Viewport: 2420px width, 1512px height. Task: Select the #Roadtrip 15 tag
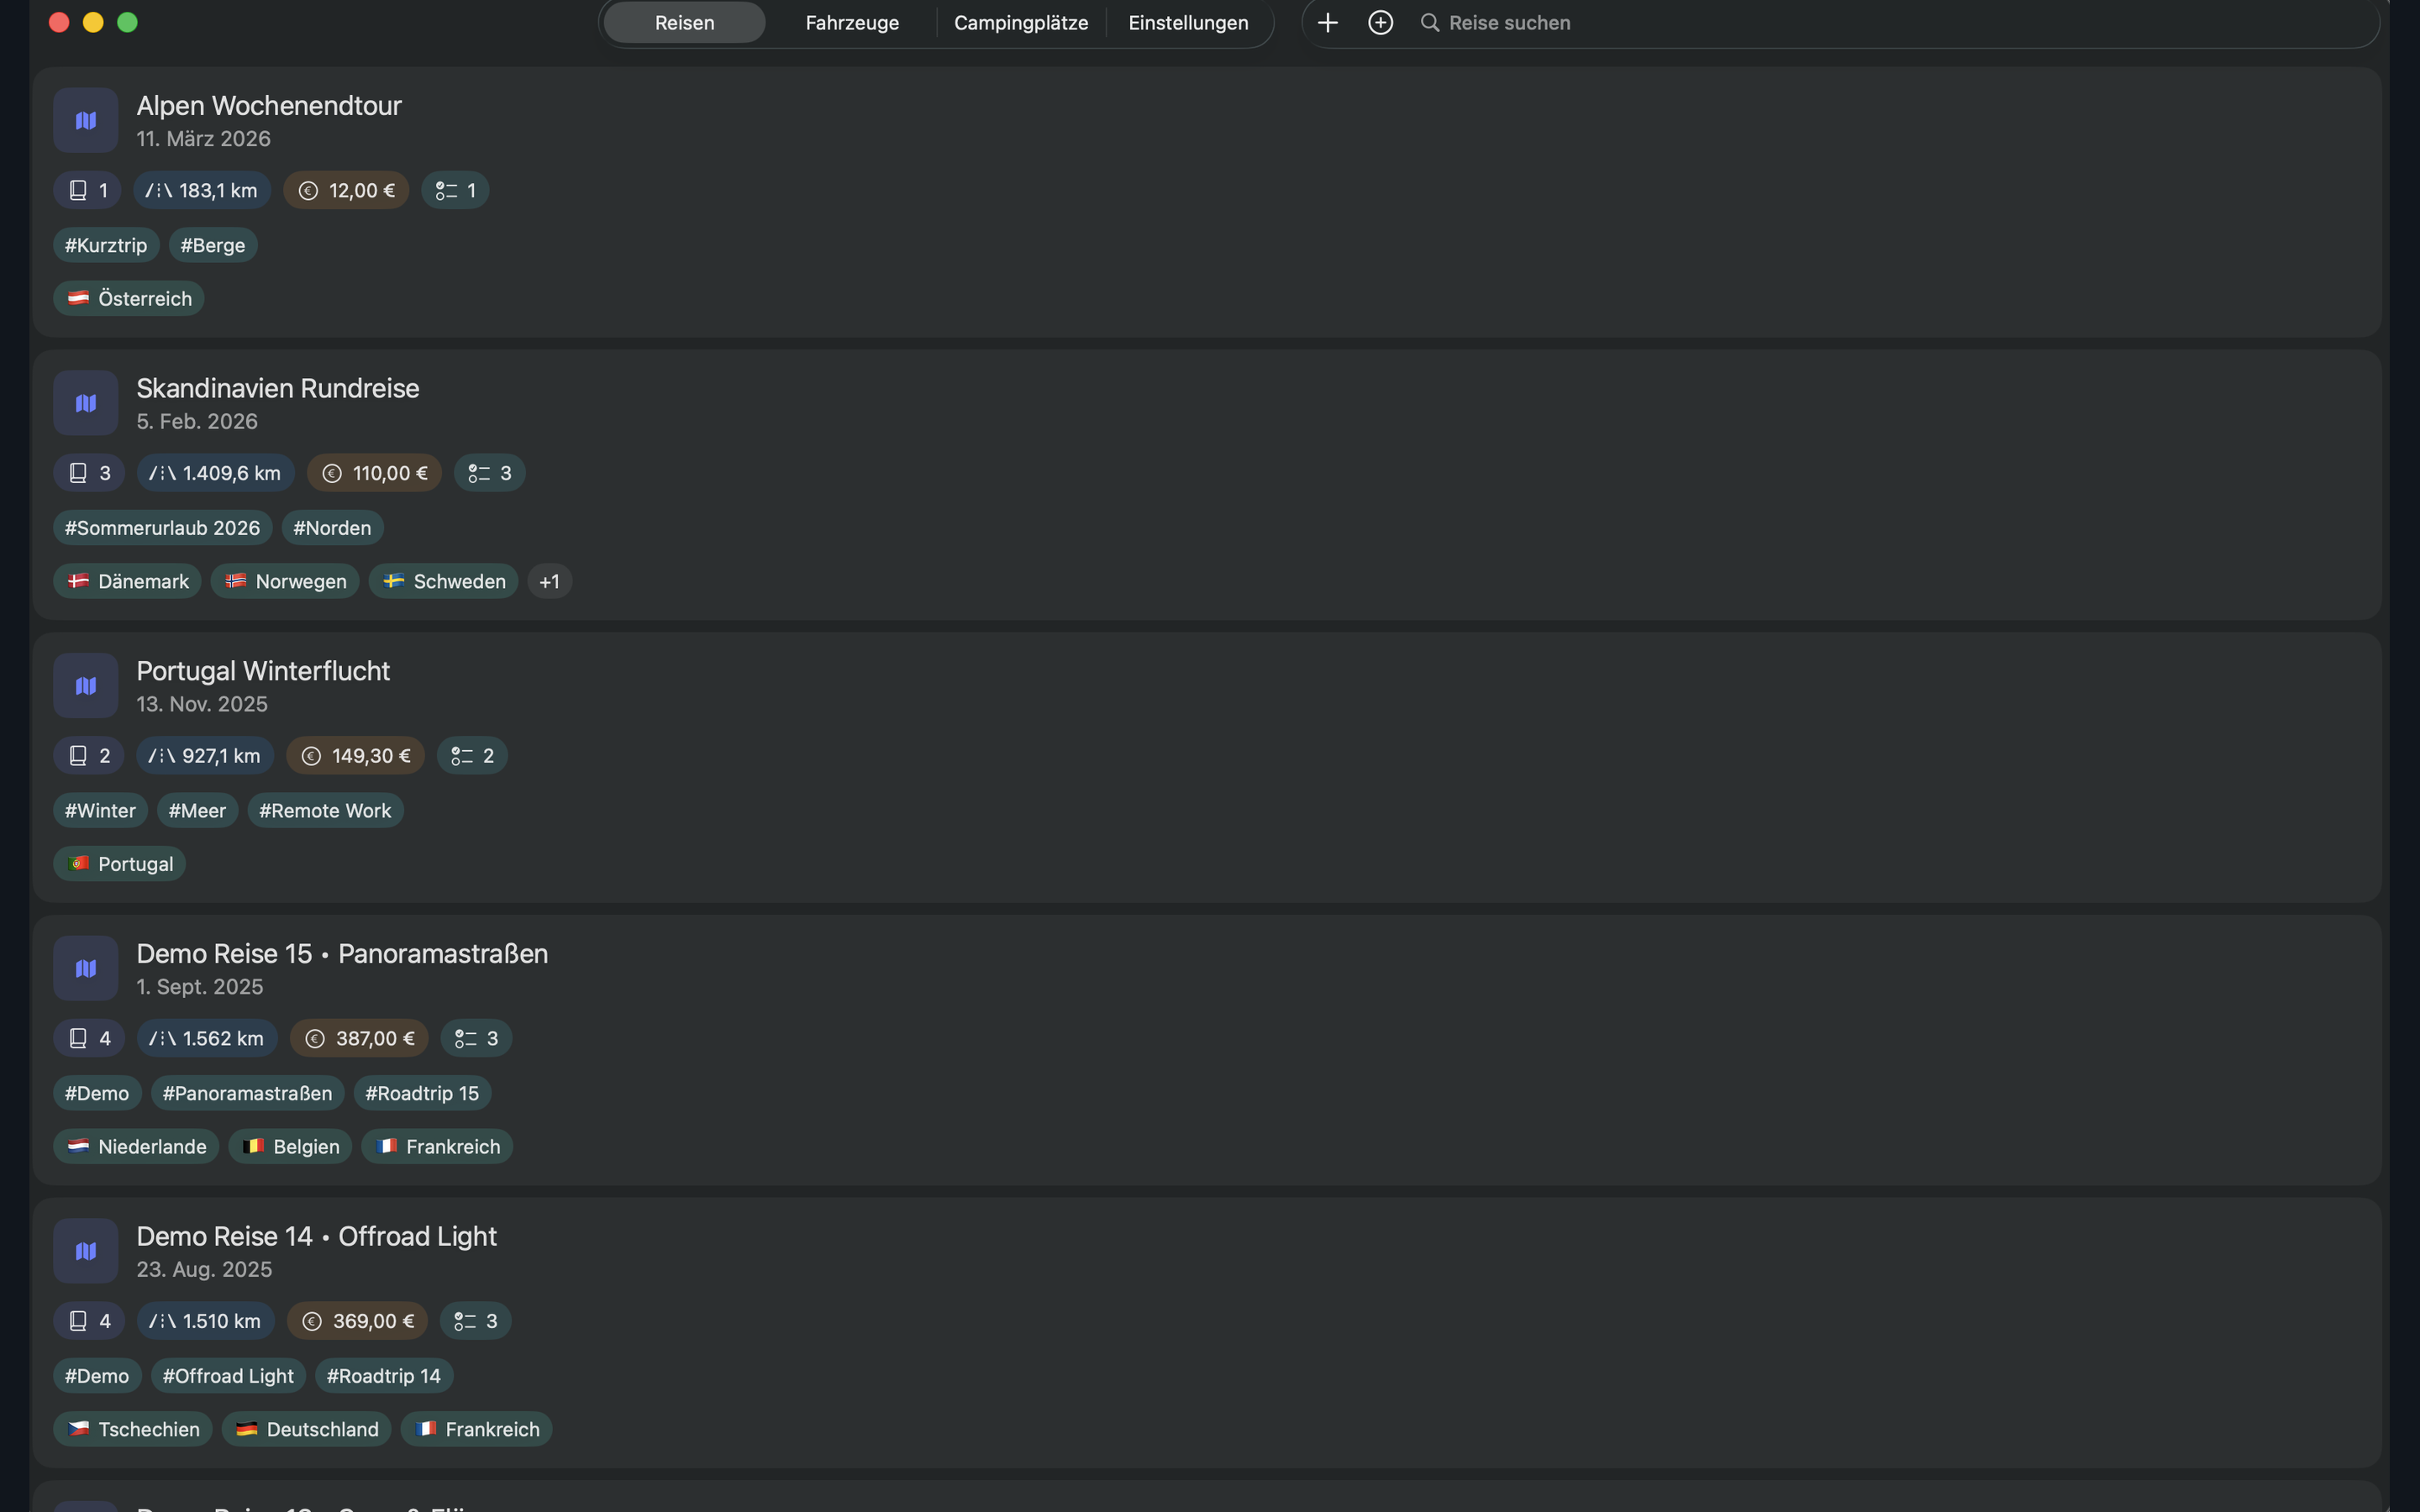(x=422, y=1093)
